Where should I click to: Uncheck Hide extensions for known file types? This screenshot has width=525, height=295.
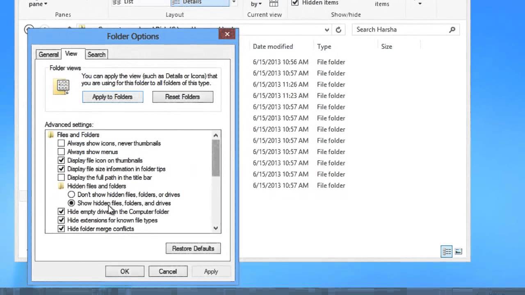[61, 220]
